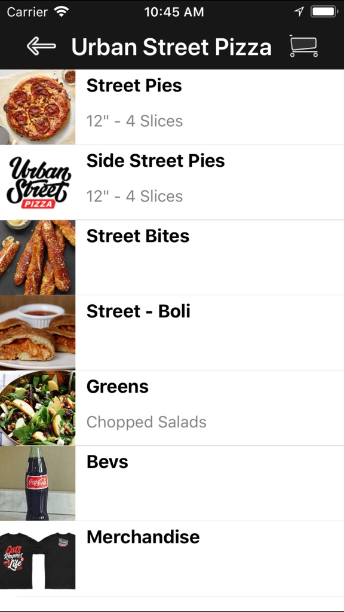Tap the salad bowl image for Greens

click(x=37, y=406)
